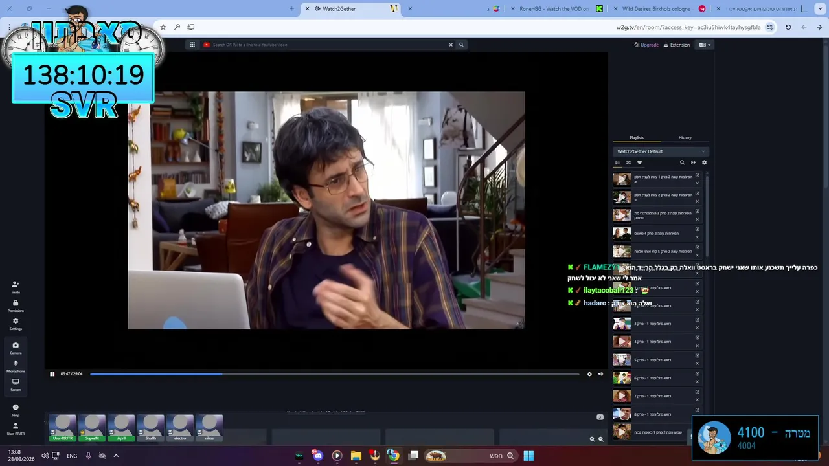Viewport: 829px width, 466px height.
Task: Open Help in the sidebar
Action: coord(16,410)
